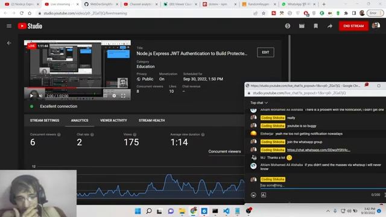The width and height of the screenshot is (386, 217).
Task: Open the Chrome extensions puzzle icon
Action: click(x=346, y=13)
